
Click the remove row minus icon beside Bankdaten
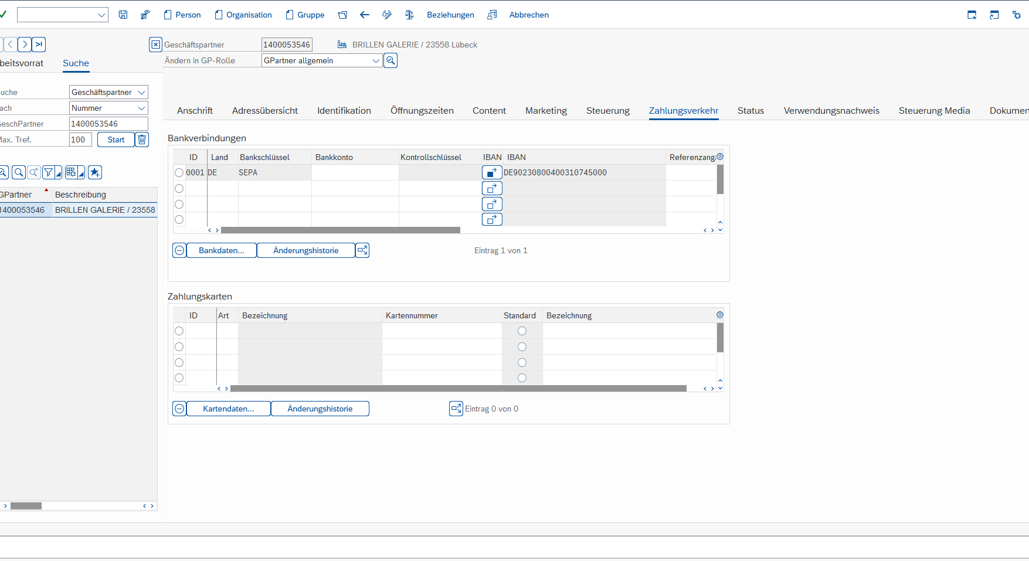(179, 250)
